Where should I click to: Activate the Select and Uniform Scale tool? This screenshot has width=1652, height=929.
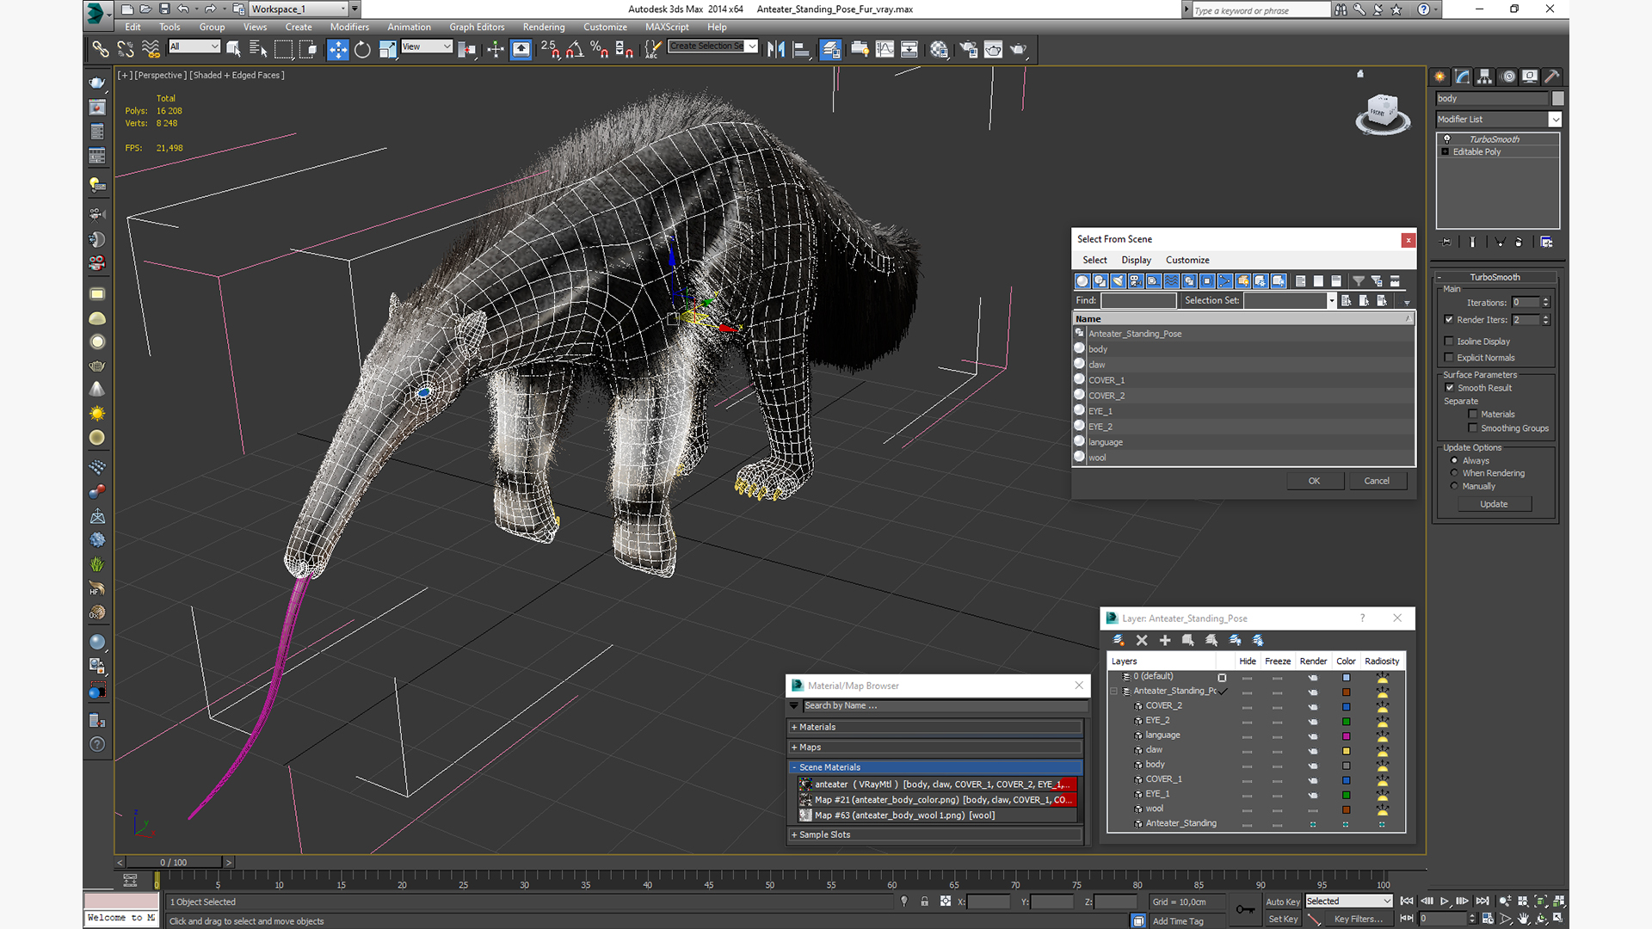pos(387,49)
